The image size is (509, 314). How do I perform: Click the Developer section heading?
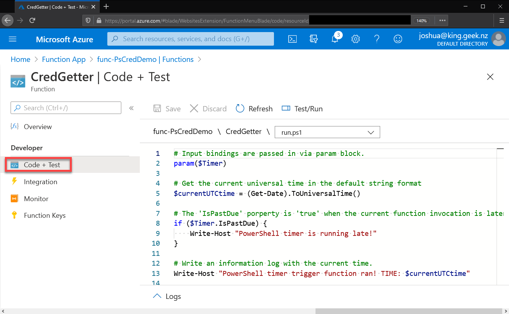27,148
